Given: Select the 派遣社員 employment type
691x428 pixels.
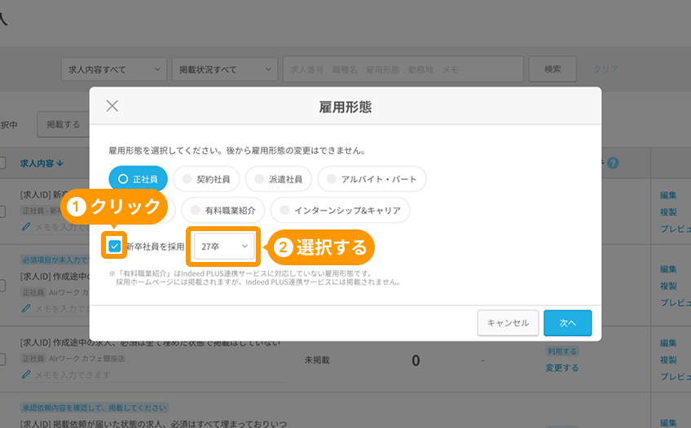Looking at the screenshot, I should (279, 179).
